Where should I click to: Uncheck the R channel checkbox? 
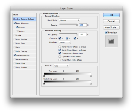coord(60,38)
